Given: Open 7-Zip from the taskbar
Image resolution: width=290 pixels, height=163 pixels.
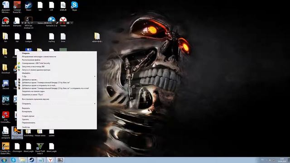Looking at the screenshot, I should (60, 160).
